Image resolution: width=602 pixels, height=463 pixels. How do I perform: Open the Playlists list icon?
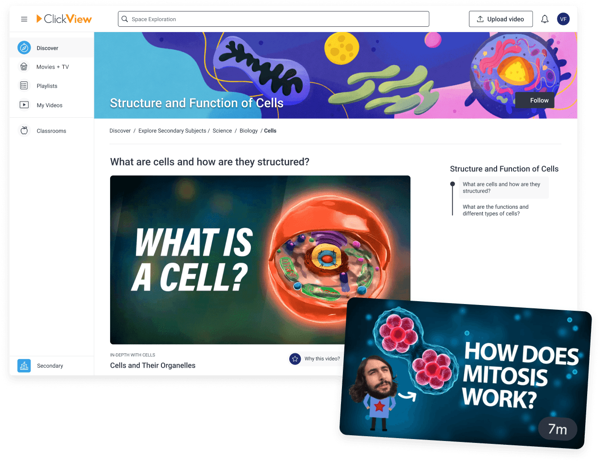pyautogui.click(x=24, y=85)
